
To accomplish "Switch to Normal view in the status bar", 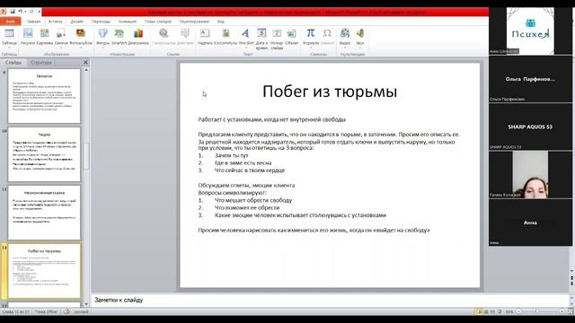I will 479,311.
